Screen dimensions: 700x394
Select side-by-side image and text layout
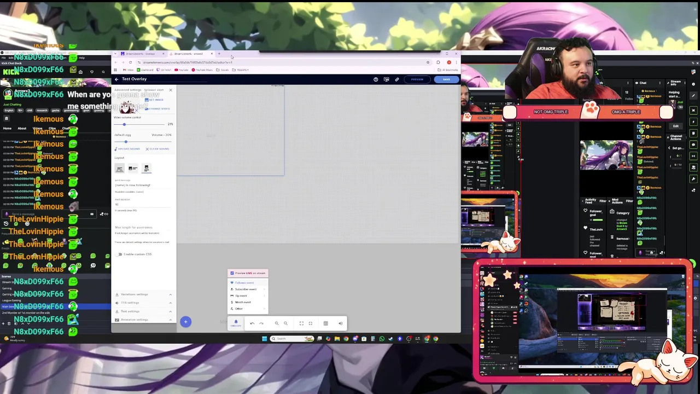(x=133, y=169)
